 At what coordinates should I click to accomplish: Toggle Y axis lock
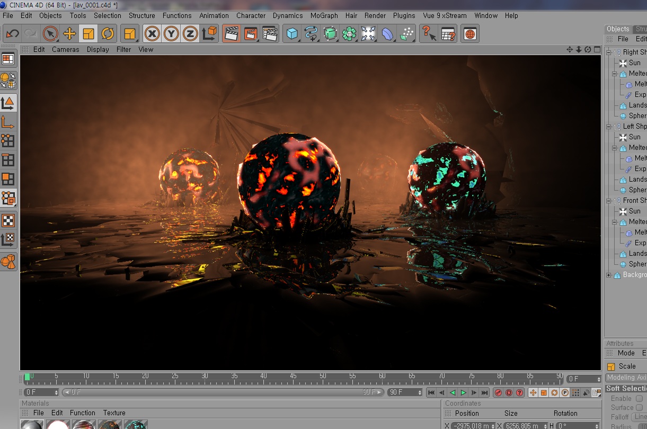tap(171, 34)
